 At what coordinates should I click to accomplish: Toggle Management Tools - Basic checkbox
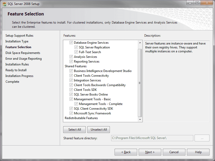point(71,99)
